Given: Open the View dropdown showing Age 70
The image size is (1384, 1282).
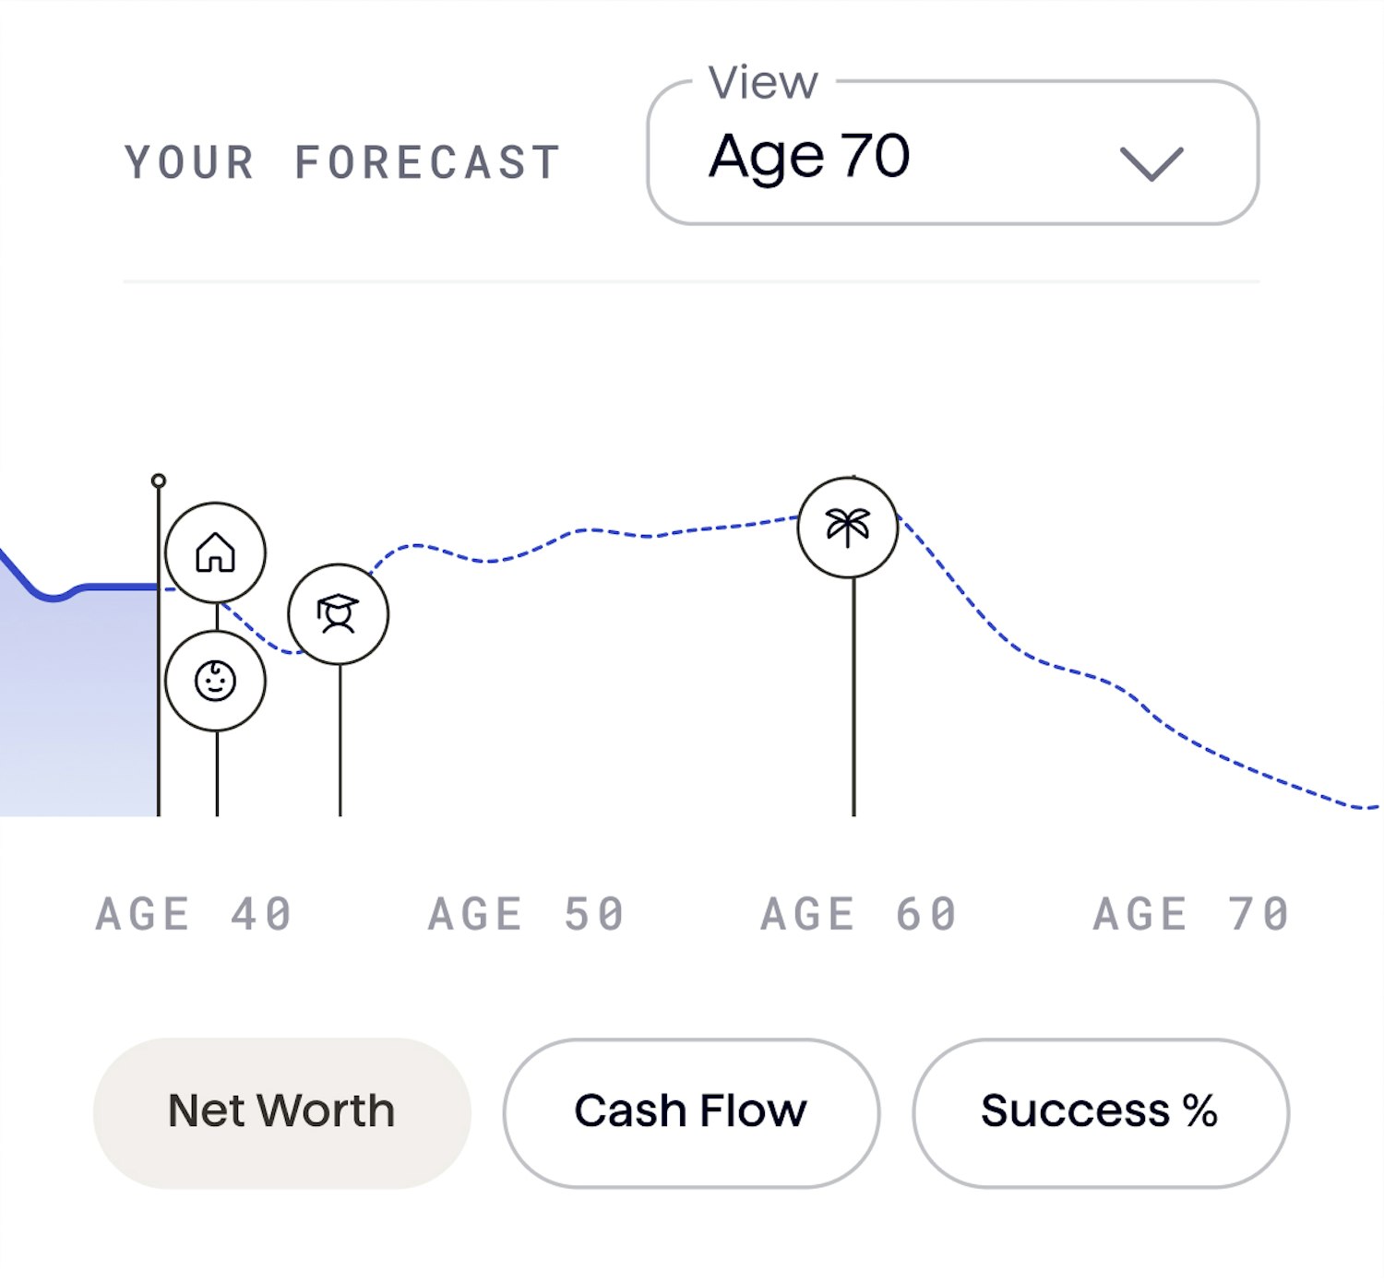Looking at the screenshot, I should click(953, 153).
